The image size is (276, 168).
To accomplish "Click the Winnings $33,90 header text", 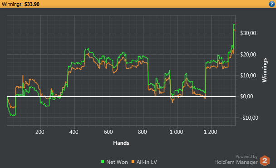I will [20, 4].
